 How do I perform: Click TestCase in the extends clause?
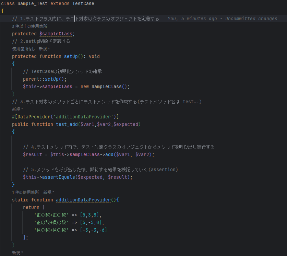[83, 4]
